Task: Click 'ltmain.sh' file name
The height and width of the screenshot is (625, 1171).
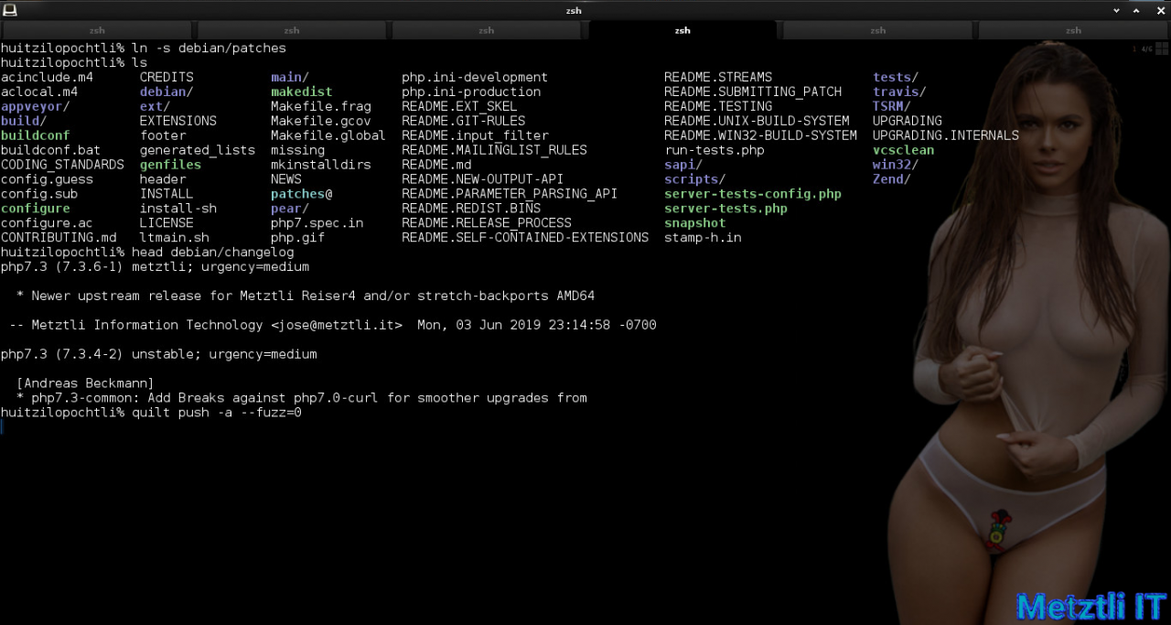Action: 175,238
